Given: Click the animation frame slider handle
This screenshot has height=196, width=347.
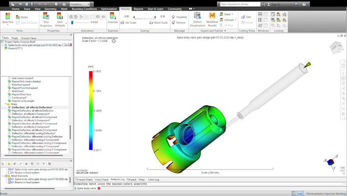Looking at the screenshot, I should click(72, 22).
